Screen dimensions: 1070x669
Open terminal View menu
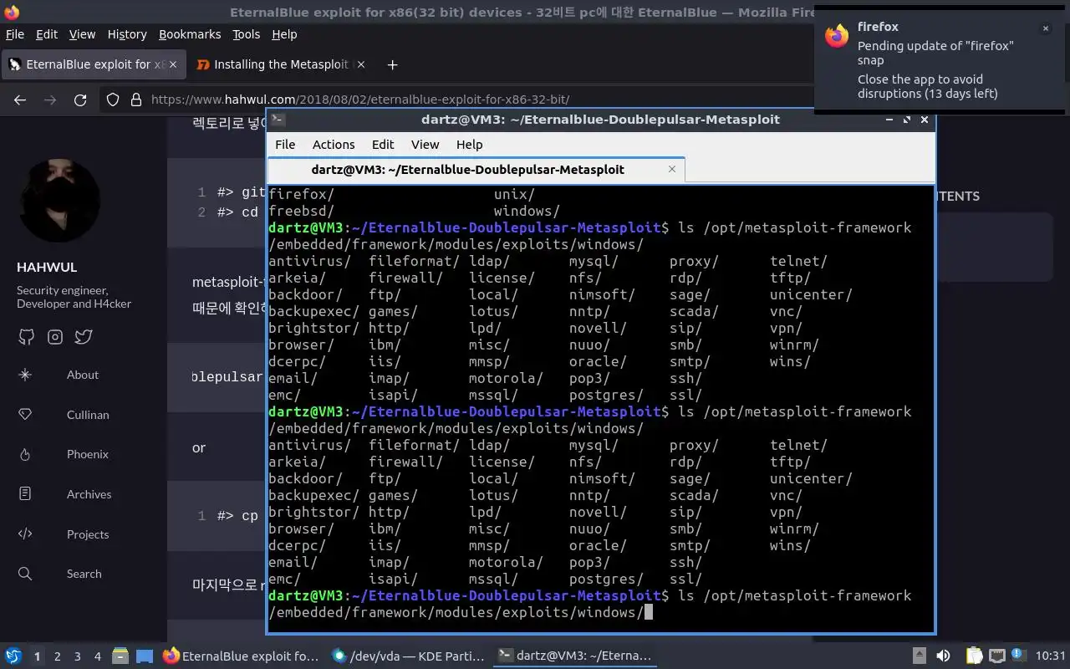coord(425,145)
